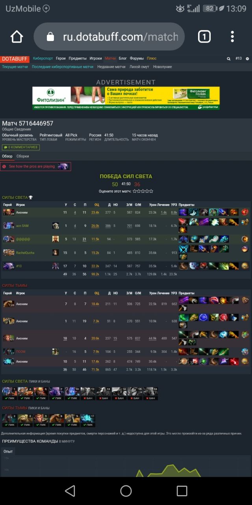Click player scn SAM's avatar thumbnail
Image resolution: width=252 pixels, height=505 pixels.
coord(56,226)
